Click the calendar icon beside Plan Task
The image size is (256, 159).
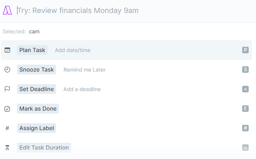pyautogui.click(x=7, y=50)
